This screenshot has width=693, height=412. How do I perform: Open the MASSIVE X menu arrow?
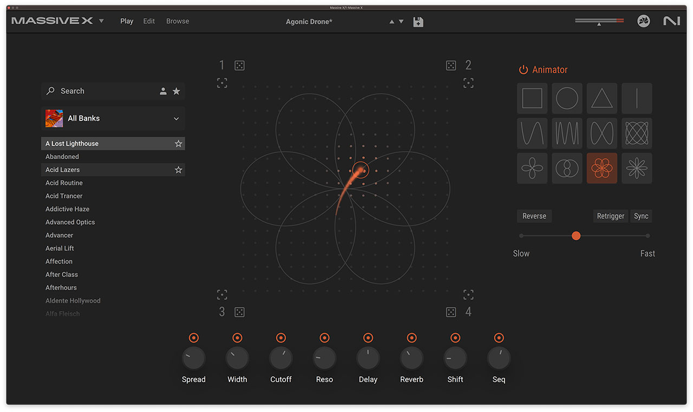pyautogui.click(x=101, y=21)
